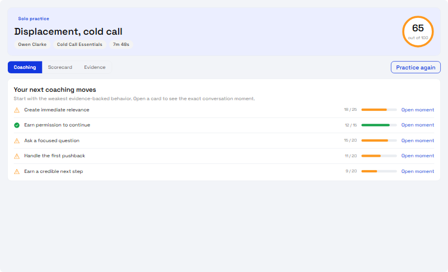Click the 18 / 25 score value
The height and width of the screenshot is (272, 448).
click(351, 110)
